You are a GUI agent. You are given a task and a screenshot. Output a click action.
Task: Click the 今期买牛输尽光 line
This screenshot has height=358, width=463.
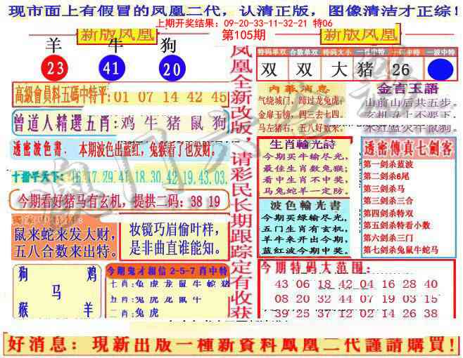[305, 157]
